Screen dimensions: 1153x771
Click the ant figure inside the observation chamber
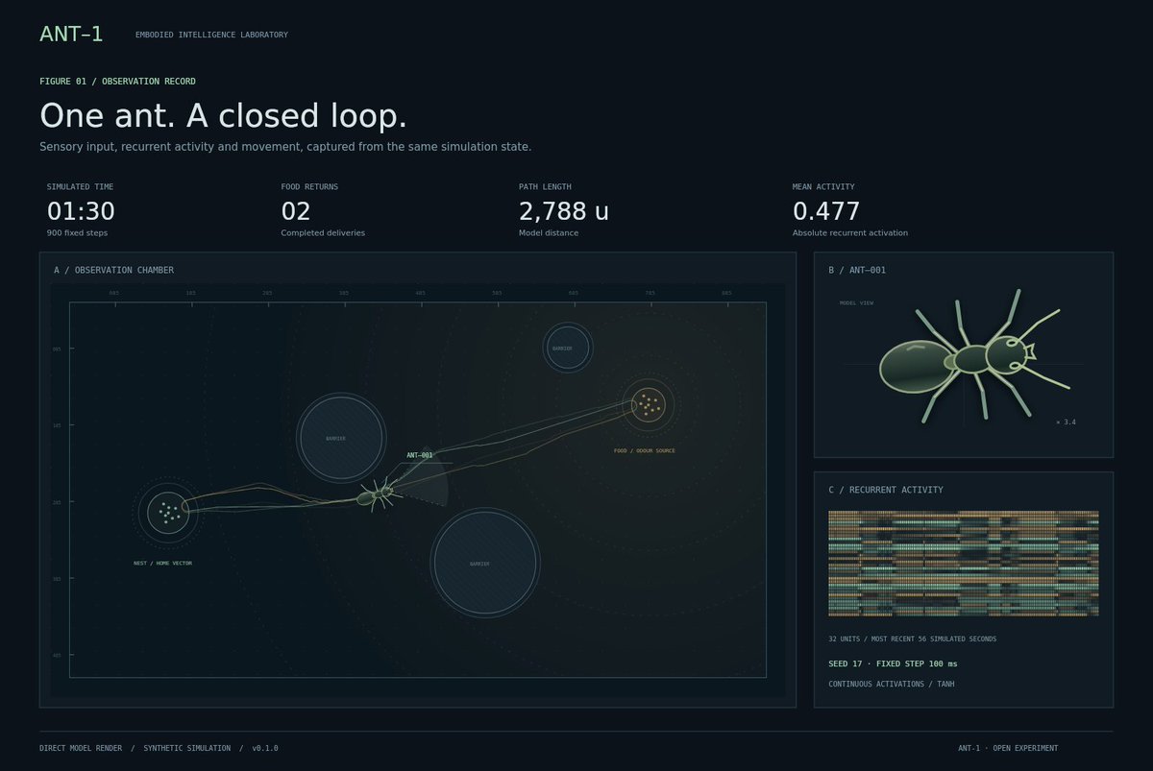pos(377,495)
